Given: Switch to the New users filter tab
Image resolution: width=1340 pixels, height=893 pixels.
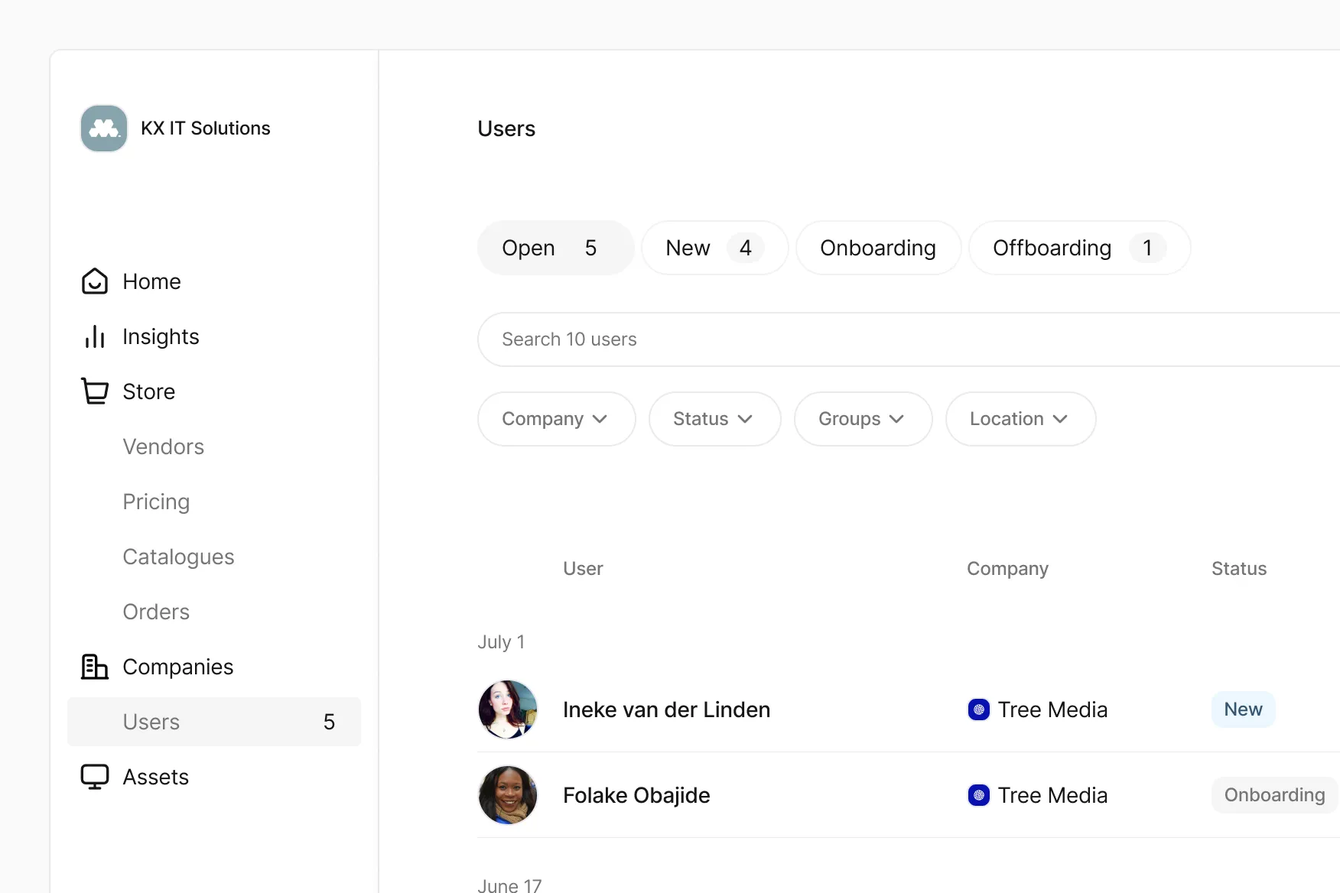Looking at the screenshot, I should [x=714, y=248].
